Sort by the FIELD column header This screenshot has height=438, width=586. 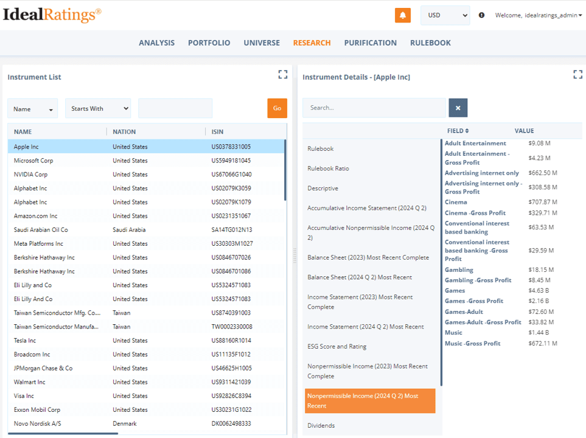(x=458, y=131)
